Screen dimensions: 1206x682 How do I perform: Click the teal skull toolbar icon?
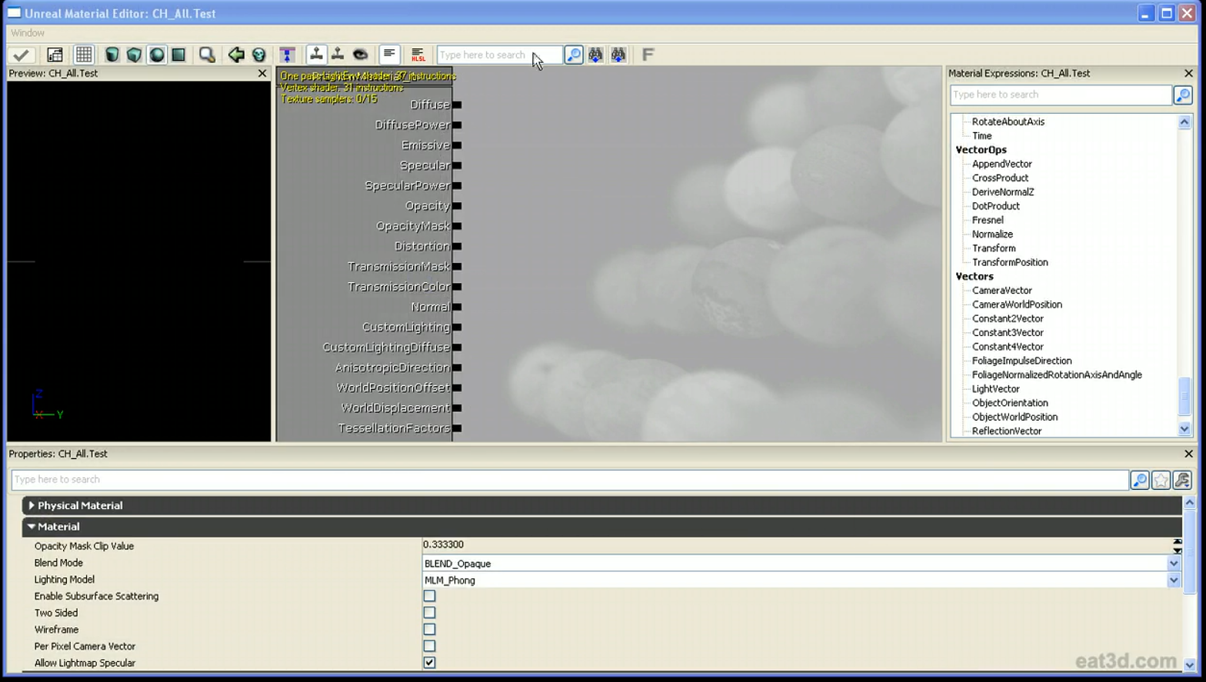click(258, 55)
